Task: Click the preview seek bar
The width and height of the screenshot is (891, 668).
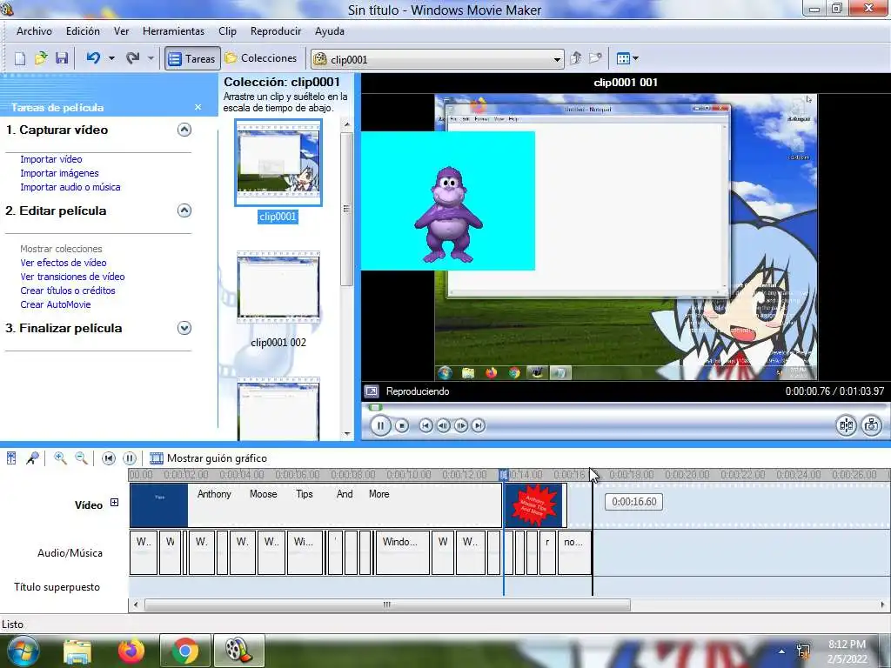Action: tap(625, 407)
